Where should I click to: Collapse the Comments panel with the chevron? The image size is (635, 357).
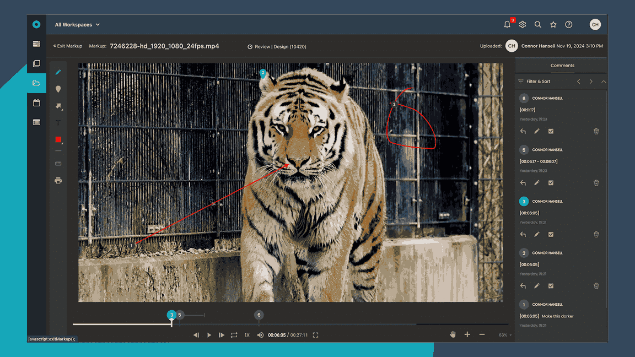coord(604,81)
